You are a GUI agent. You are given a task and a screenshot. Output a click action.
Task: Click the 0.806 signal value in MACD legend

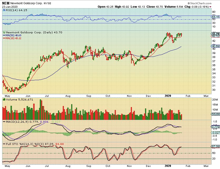click(44, 122)
